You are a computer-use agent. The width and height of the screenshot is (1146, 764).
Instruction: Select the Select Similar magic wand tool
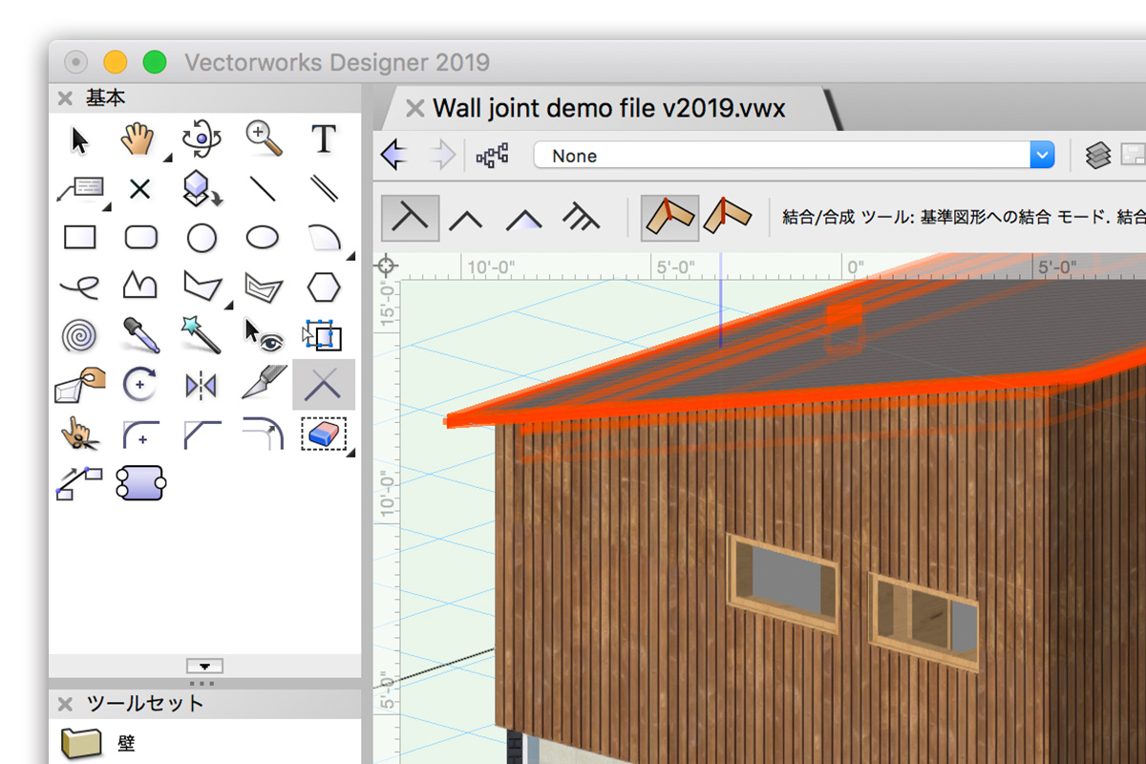[202, 335]
